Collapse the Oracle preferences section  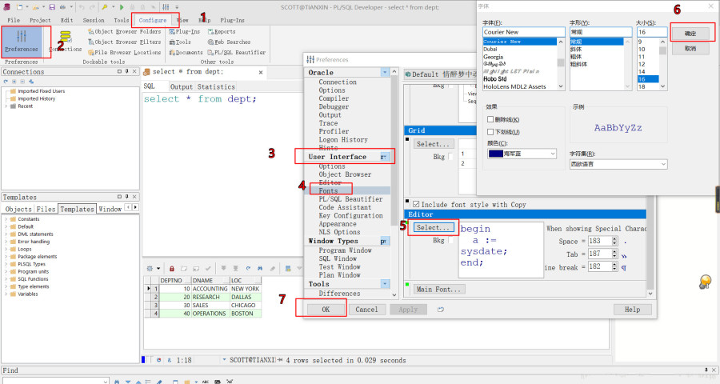coord(385,73)
